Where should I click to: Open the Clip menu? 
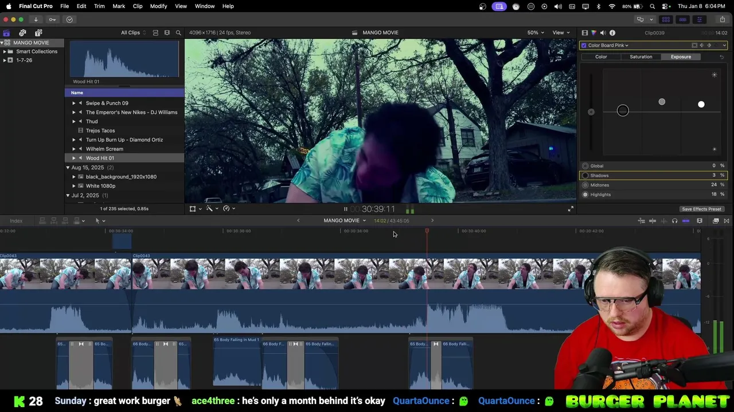pyautogui.click(x=138, y=6)
